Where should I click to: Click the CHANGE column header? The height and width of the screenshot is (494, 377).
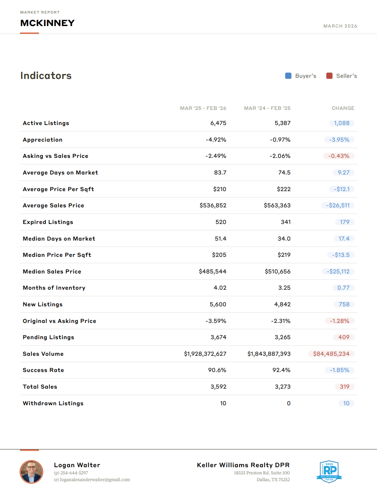point(343,108)
